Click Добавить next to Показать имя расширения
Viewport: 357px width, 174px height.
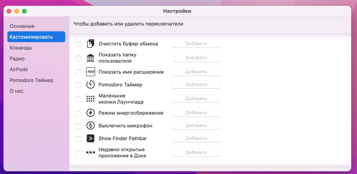(x=196, y=72)
